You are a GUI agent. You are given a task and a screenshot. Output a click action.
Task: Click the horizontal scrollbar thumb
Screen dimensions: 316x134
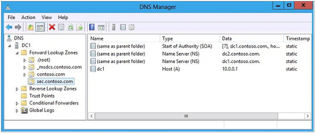[x=186, y=116]
